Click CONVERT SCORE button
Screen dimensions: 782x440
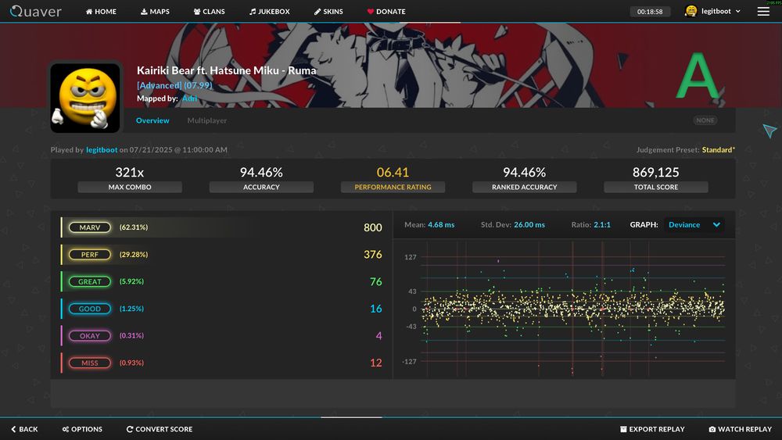tap(159, 429)
